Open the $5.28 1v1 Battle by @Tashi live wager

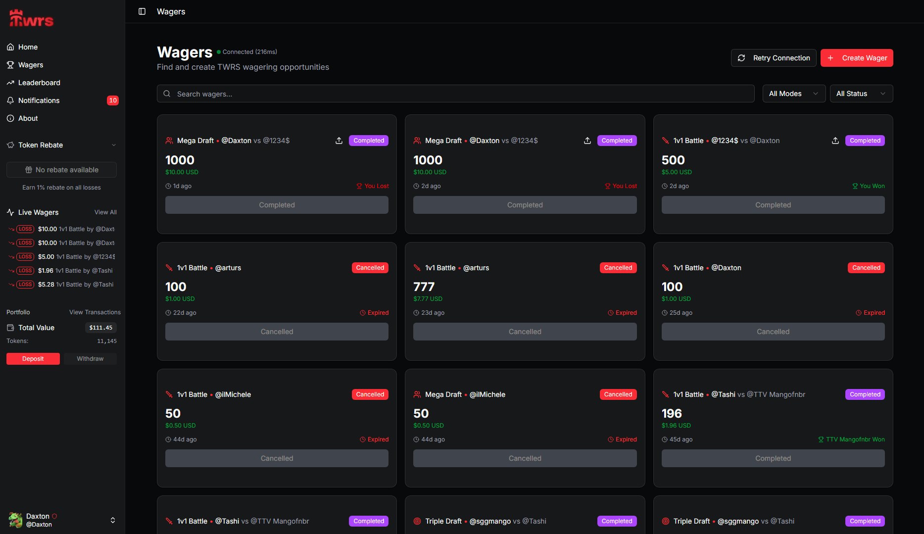point(62,285)
